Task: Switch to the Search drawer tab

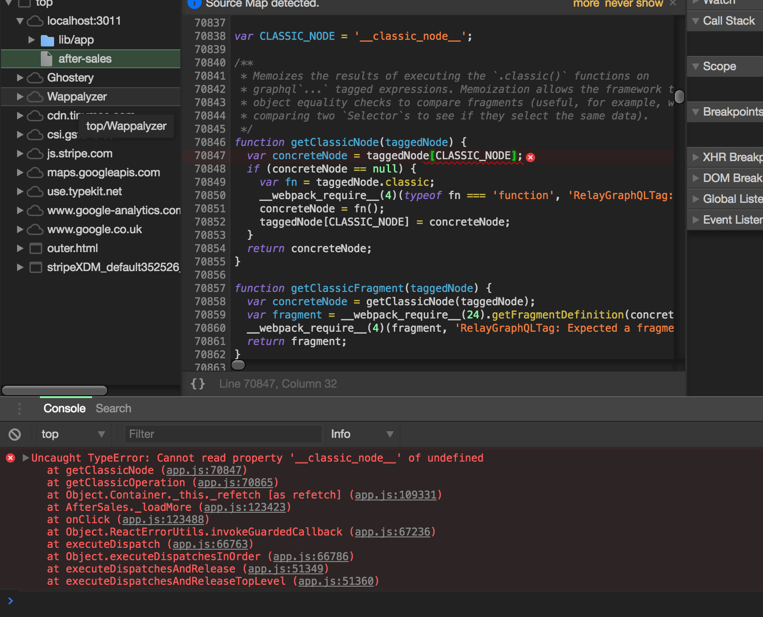Action: tap(113, 408)
